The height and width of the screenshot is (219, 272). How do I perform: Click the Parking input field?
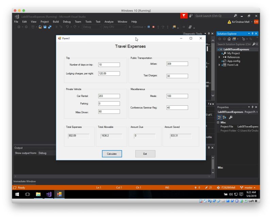pos(109,104)
